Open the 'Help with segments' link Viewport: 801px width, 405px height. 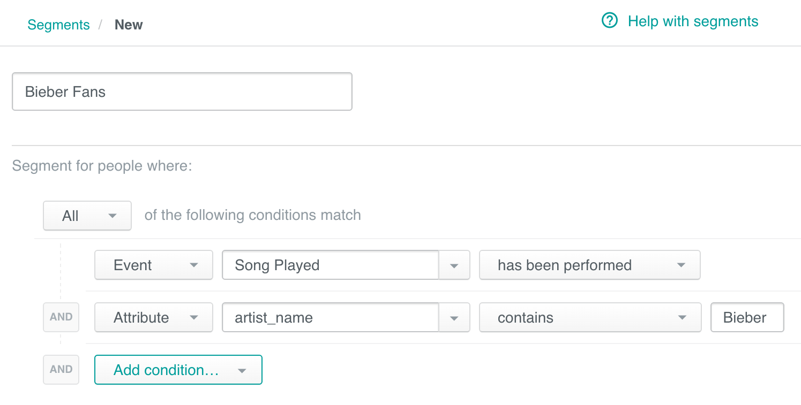click(x=692, y=21)
